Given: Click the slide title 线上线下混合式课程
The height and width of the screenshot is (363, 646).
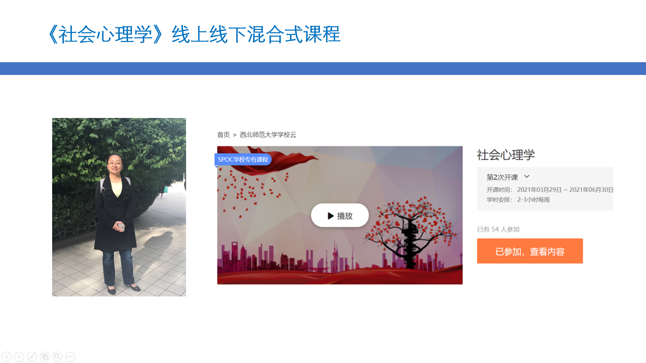Looking at the screenshot, I should [256, 34].
